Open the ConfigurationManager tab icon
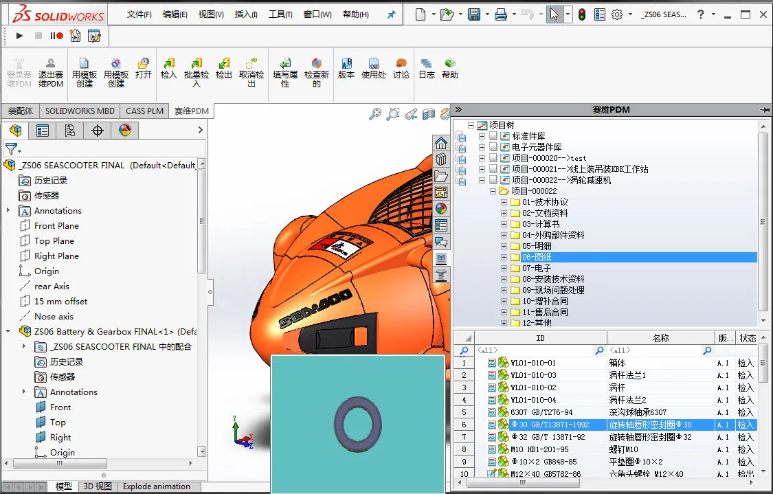 click(69, 131)
